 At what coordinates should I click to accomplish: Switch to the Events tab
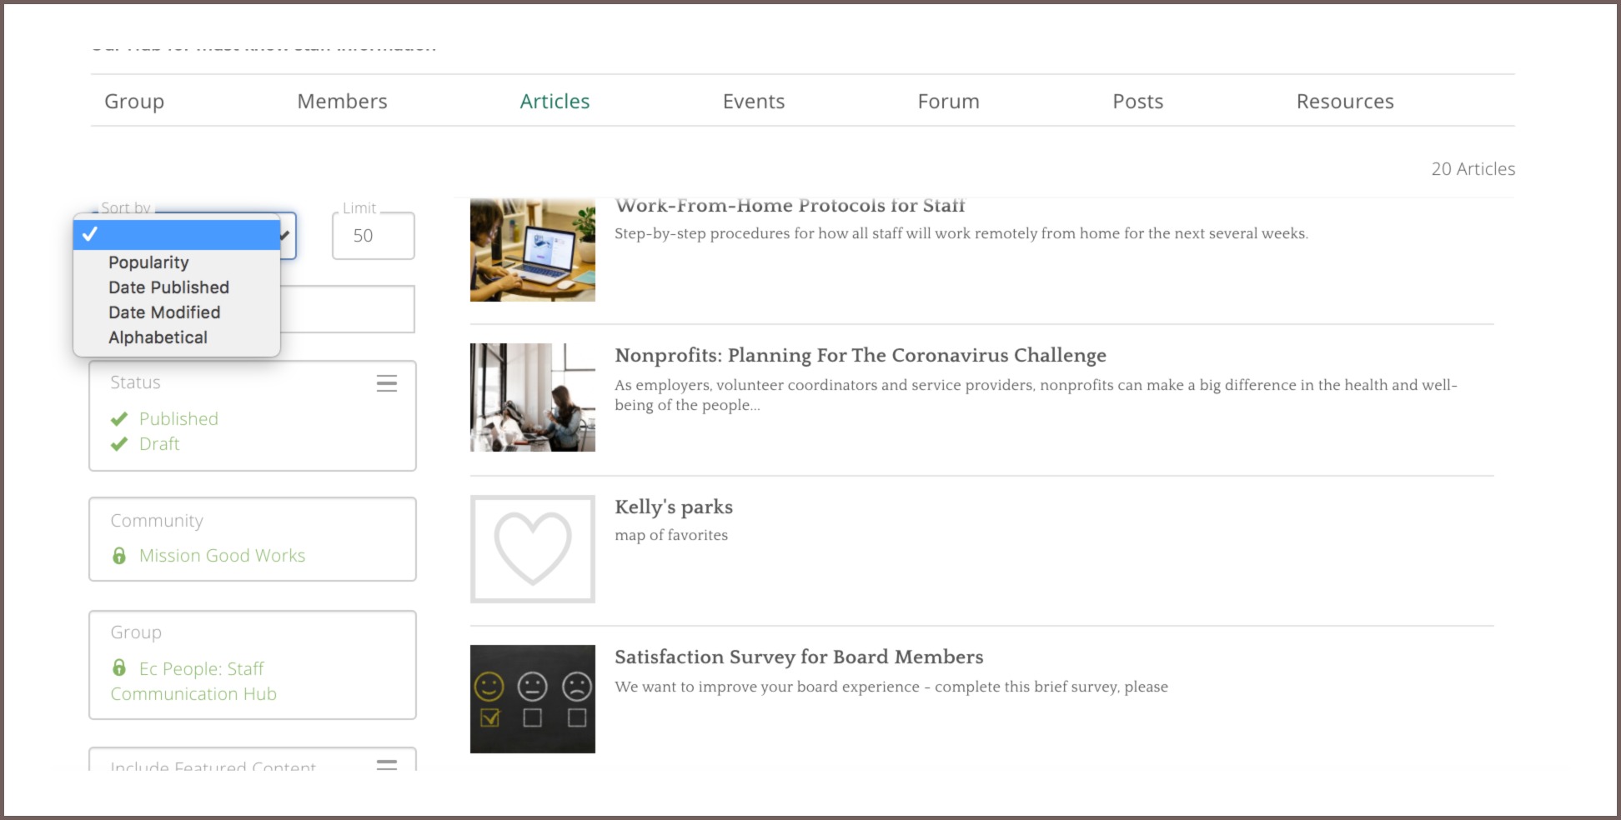(754, 102)
